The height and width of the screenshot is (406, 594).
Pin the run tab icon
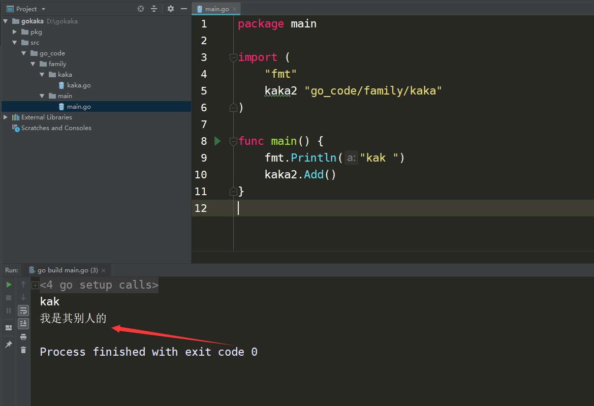[9, 345]
